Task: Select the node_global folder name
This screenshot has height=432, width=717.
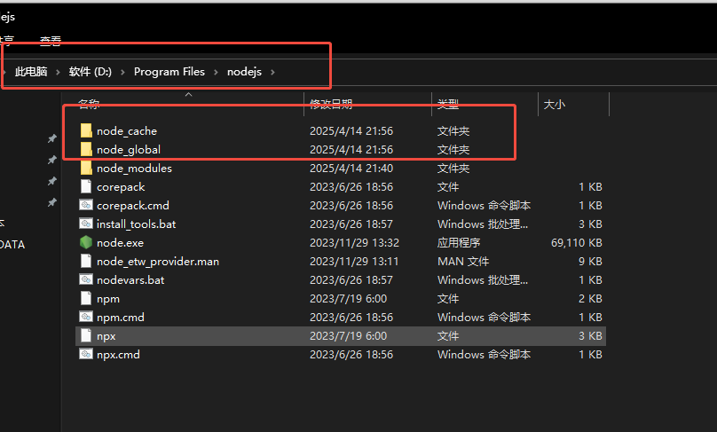Action: click(x=129, y=150)
